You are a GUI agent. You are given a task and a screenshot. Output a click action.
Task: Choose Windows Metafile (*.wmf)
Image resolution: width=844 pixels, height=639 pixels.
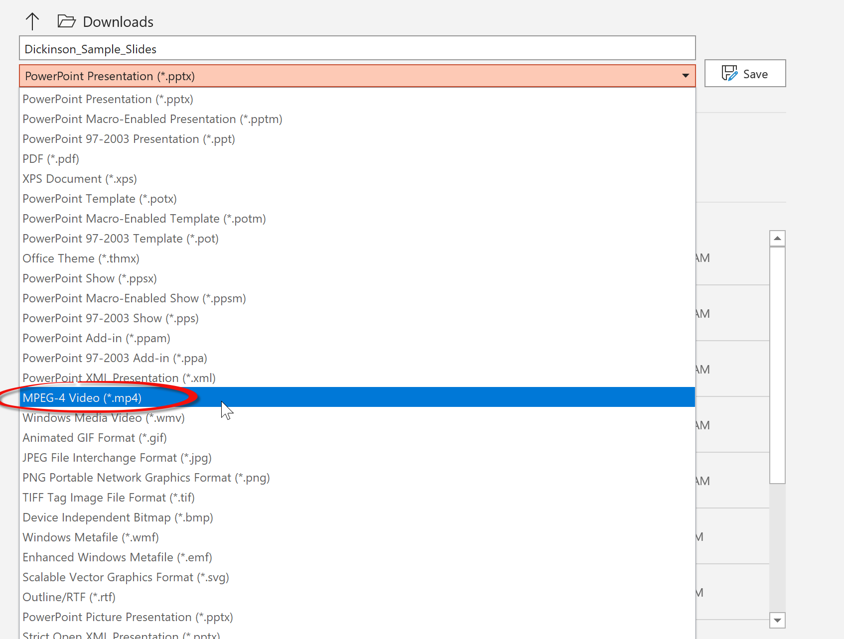click(x=357, y=537)
